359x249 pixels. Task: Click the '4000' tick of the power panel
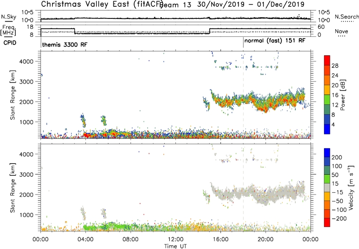26,62
